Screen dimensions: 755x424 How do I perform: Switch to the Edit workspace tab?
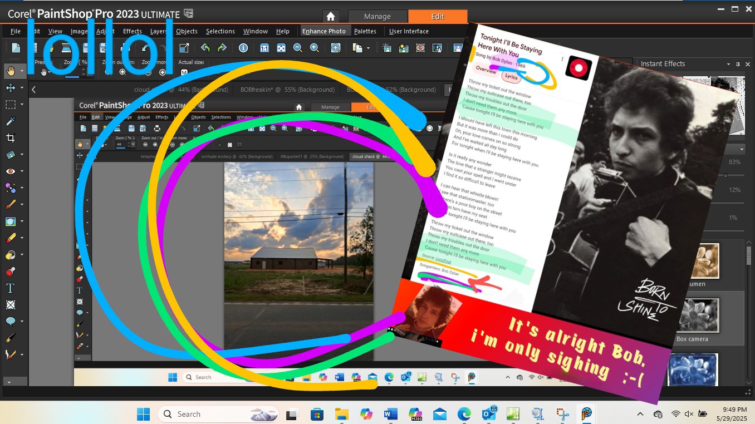pyautogui.click(x=438, y=16)
